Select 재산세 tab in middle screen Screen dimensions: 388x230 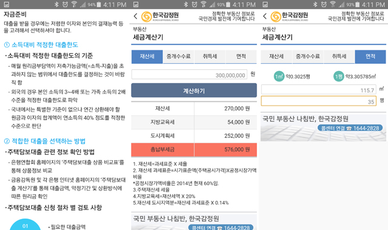[x=147, y=56]
